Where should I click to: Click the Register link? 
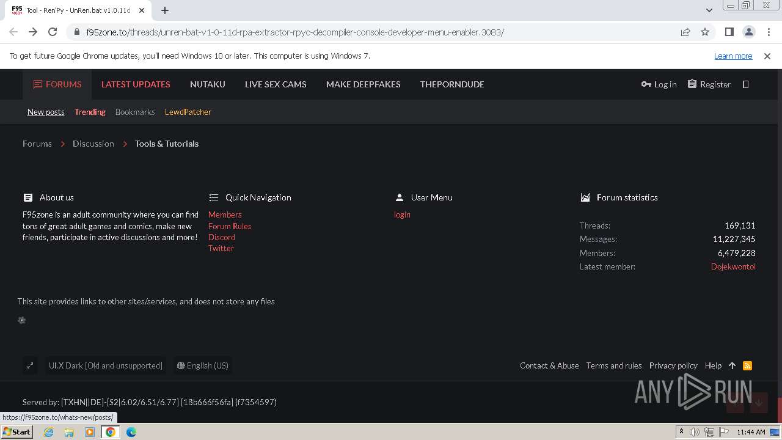point(709,84)
